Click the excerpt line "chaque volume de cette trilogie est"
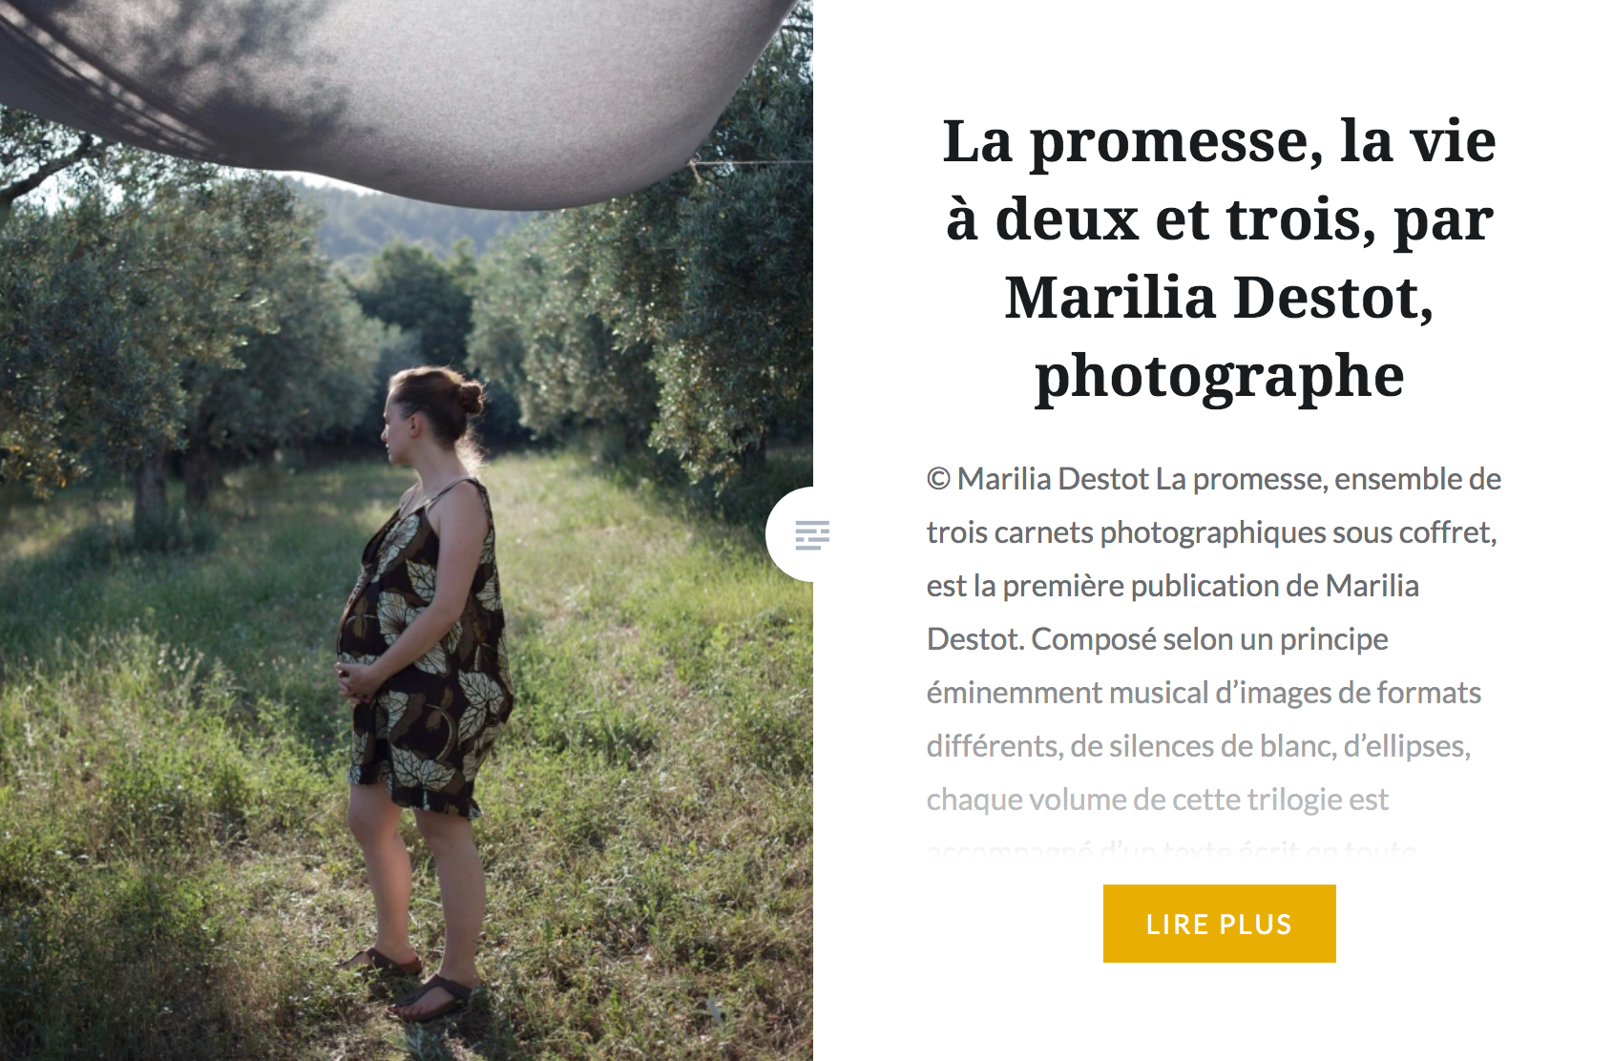 [1157, 800]
